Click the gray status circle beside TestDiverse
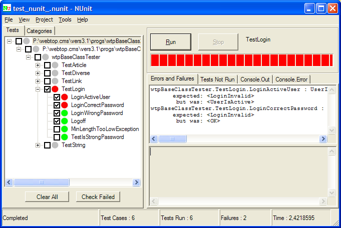Image resolution: width=341 pixels, height=228 pixels. pyautogui.click(x=55, y=73)
